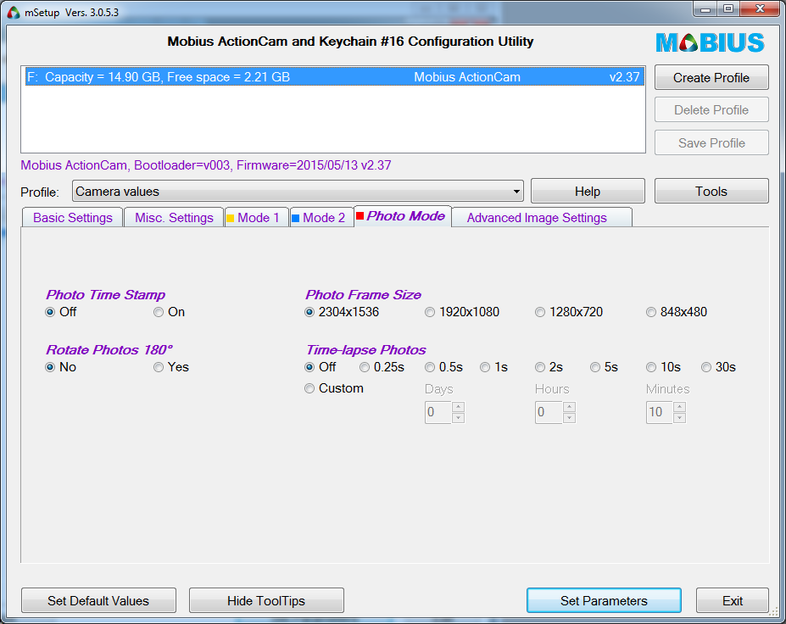Increase the Days spinner value
The image size is (786, 624).
[x=458, y=406]
